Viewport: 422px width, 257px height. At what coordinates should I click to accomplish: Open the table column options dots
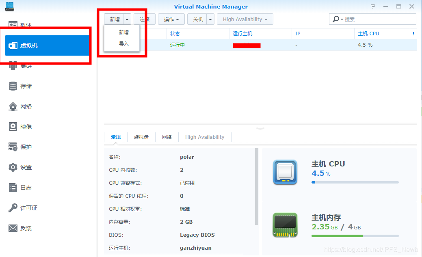413,34
